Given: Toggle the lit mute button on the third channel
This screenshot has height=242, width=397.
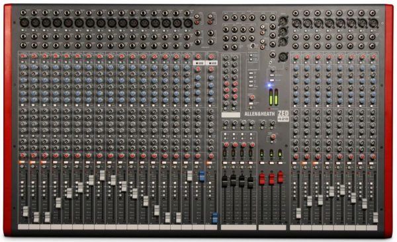Looking at the screenshot, I should [44, 162].
